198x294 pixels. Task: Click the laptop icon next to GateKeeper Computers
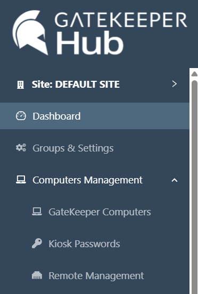coord(37,212)
